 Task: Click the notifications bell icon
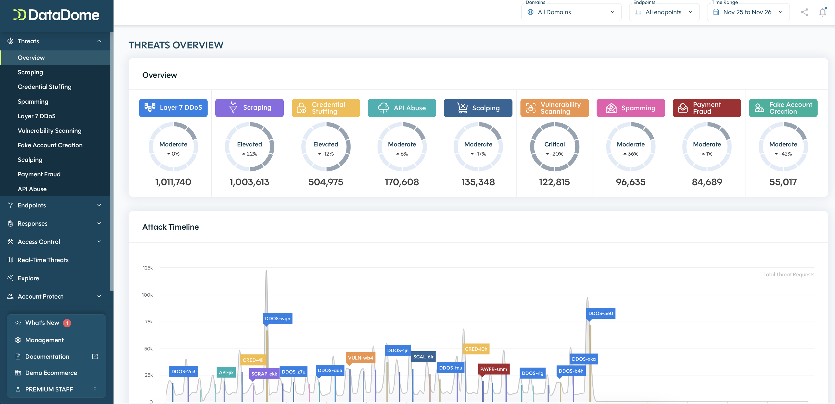[822, 12]
